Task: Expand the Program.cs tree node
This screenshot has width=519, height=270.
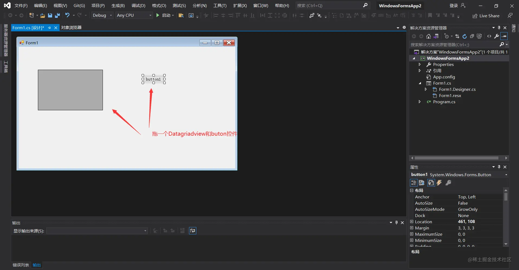Action: pyautogui.click(x=420, y=102)
